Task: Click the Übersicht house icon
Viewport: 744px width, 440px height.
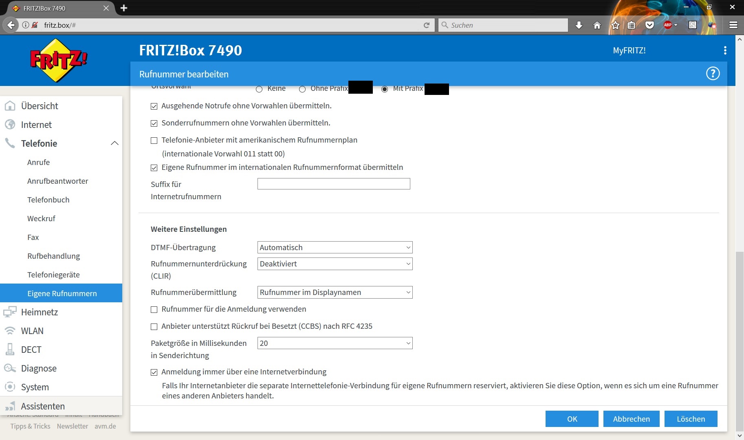Action: click(x=10, y=106)
